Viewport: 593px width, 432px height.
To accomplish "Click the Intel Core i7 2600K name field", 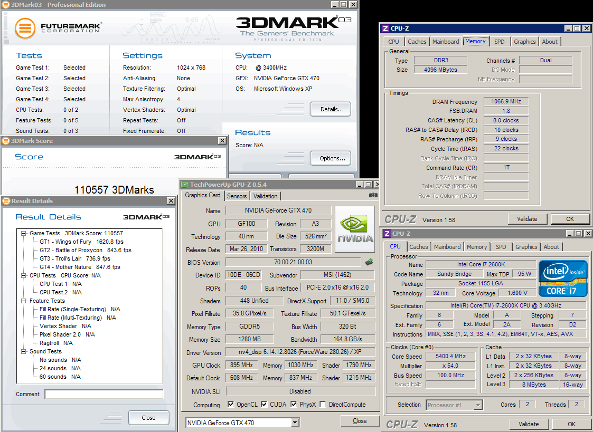I will click(481, 264).
